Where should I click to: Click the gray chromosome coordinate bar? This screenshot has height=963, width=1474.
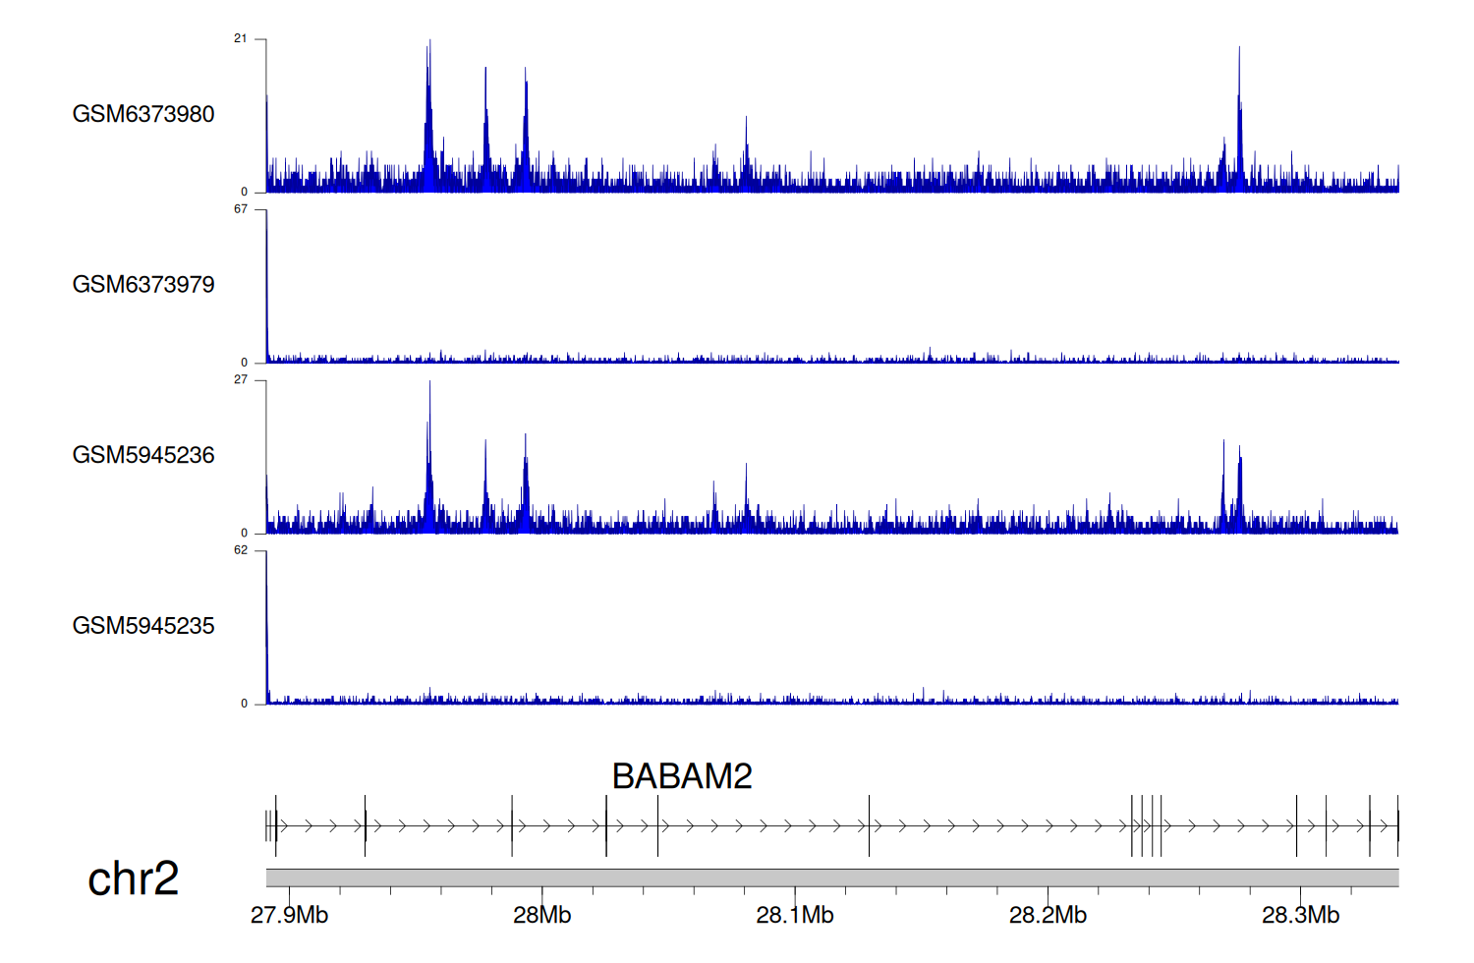click(x=831, y=878)
